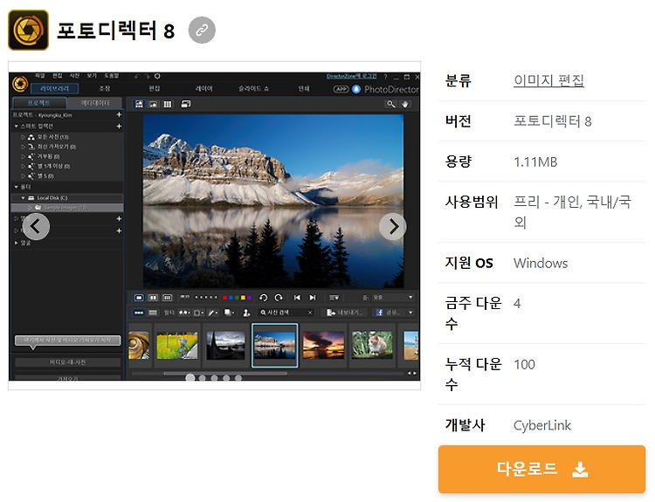Select the 프로젝트 panel tab
The image size is (655, 502).
pyautogui.click(x=39, y=103)
